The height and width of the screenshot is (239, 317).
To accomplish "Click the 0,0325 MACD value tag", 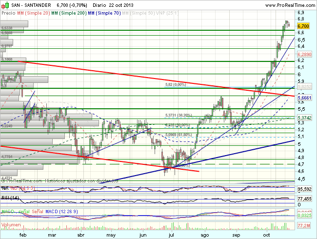I will tap(304, 216).
